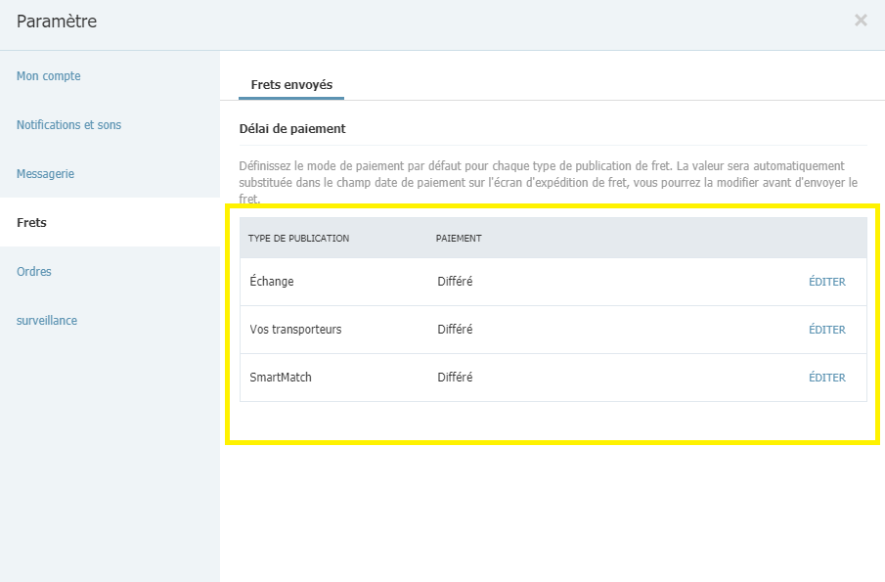Go to Notifications et sons settings
Screen dimensions: 885x582
68,125
